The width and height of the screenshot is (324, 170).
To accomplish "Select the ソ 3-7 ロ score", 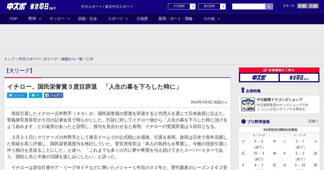I will tap(300, 141).
